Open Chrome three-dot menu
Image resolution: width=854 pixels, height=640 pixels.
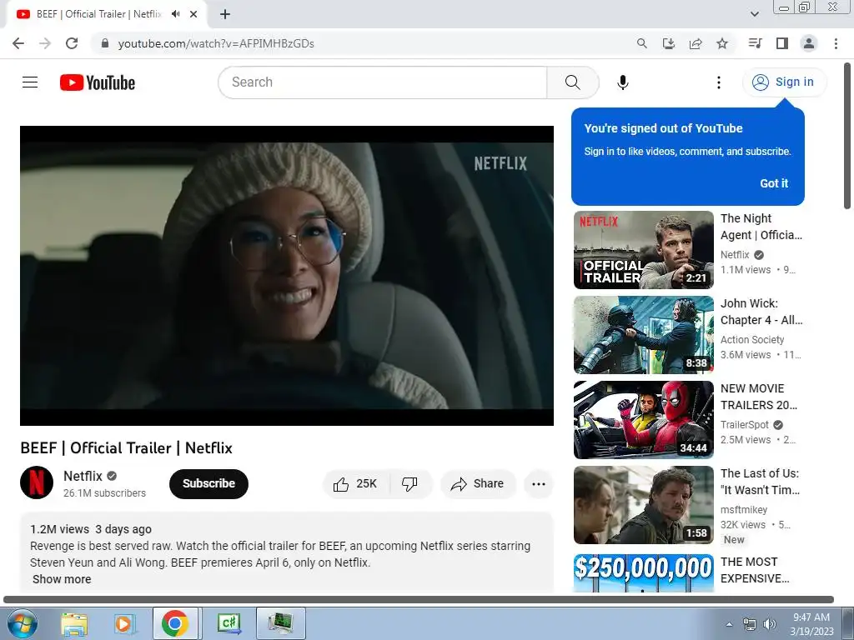836,43
